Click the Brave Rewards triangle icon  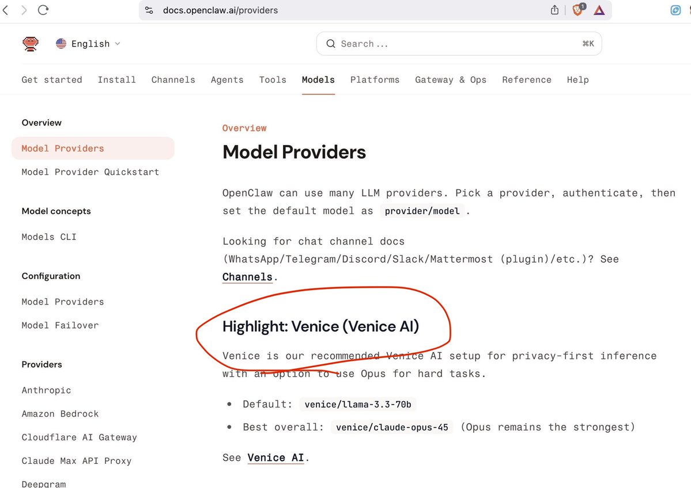(x=599, y=10)
